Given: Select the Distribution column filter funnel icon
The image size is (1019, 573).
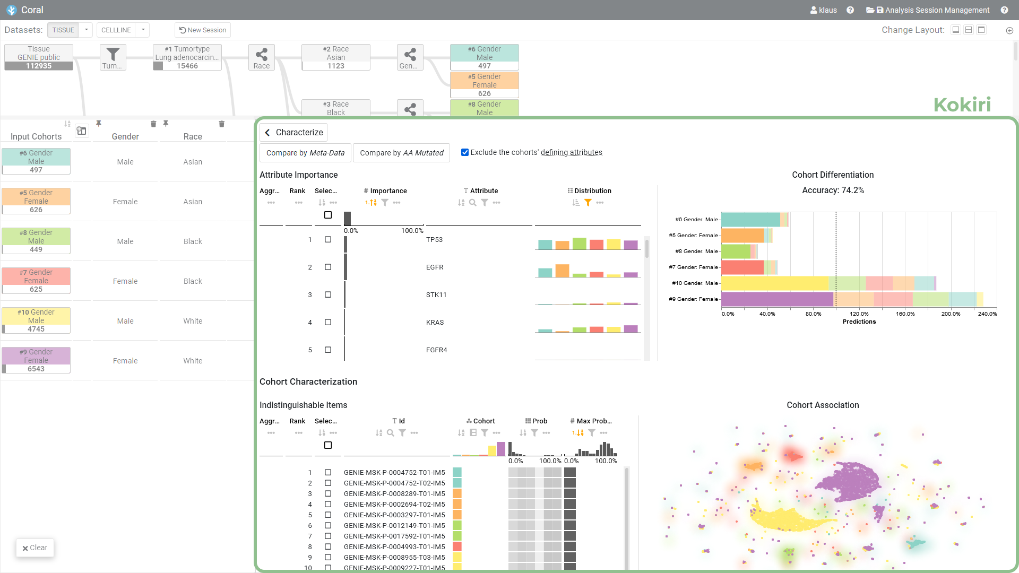Looking at the screenshot, I should [588, 202].
